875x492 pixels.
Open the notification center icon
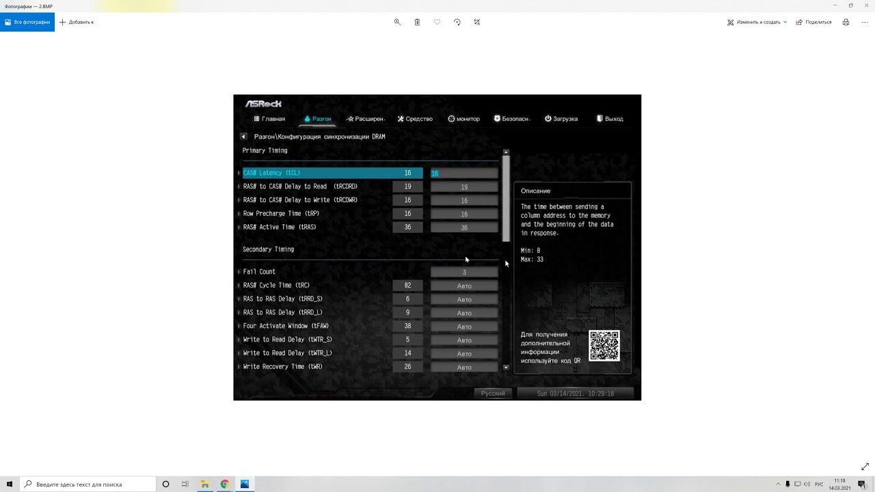[862, 484]
